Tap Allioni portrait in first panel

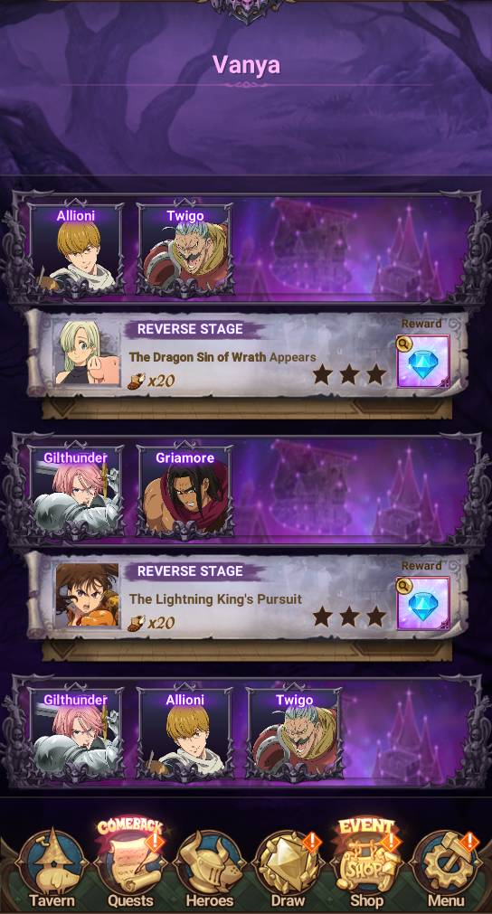coord(76,249)
